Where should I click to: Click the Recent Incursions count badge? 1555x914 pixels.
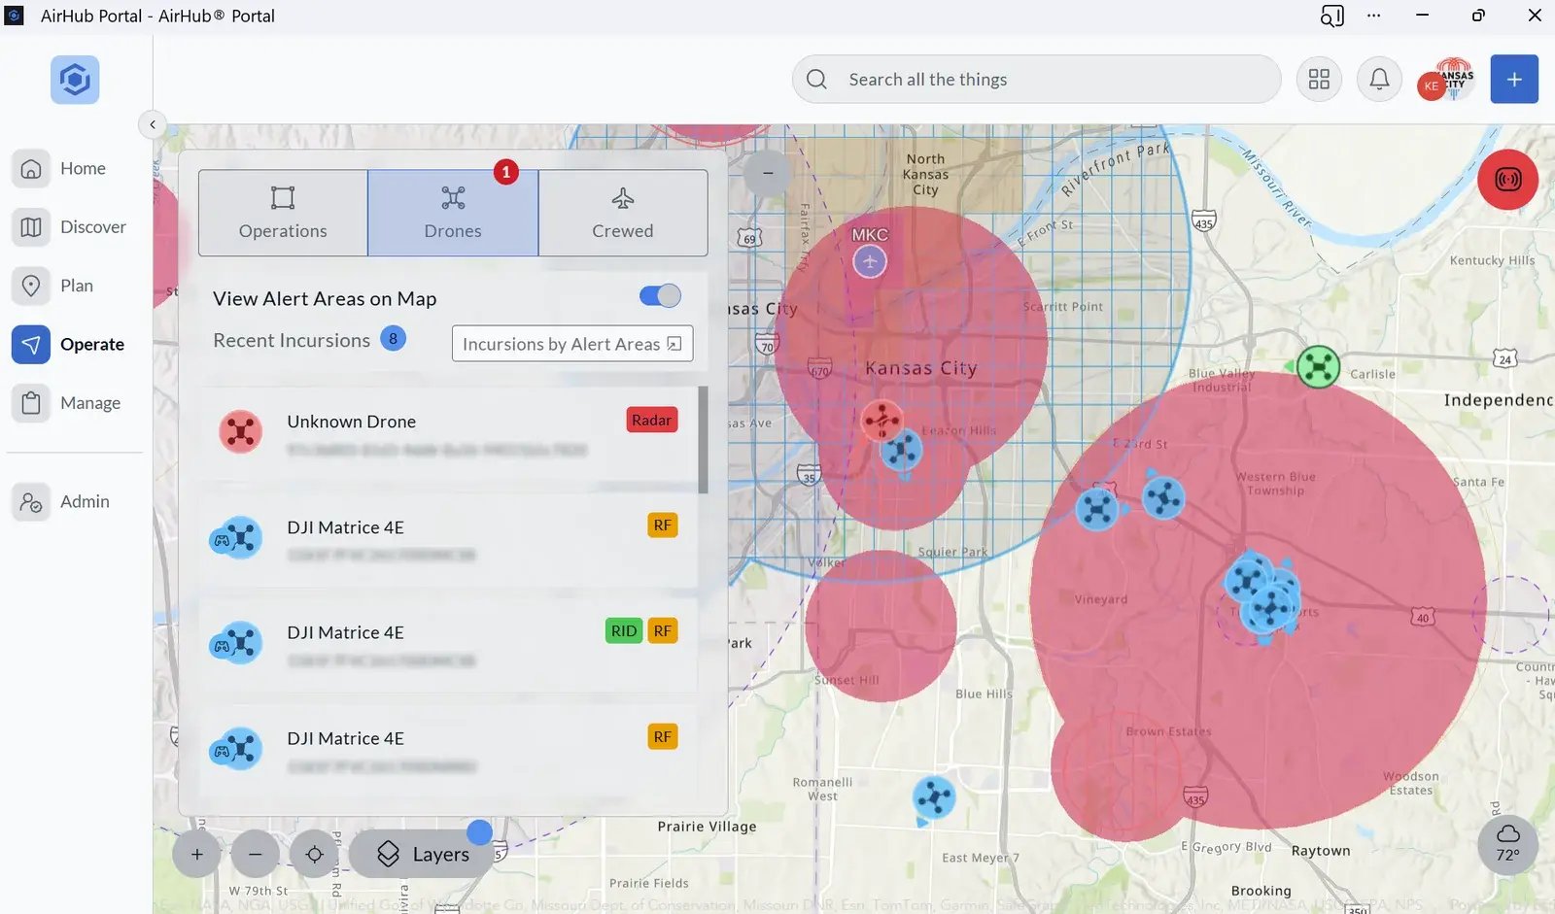pos(393,339)
